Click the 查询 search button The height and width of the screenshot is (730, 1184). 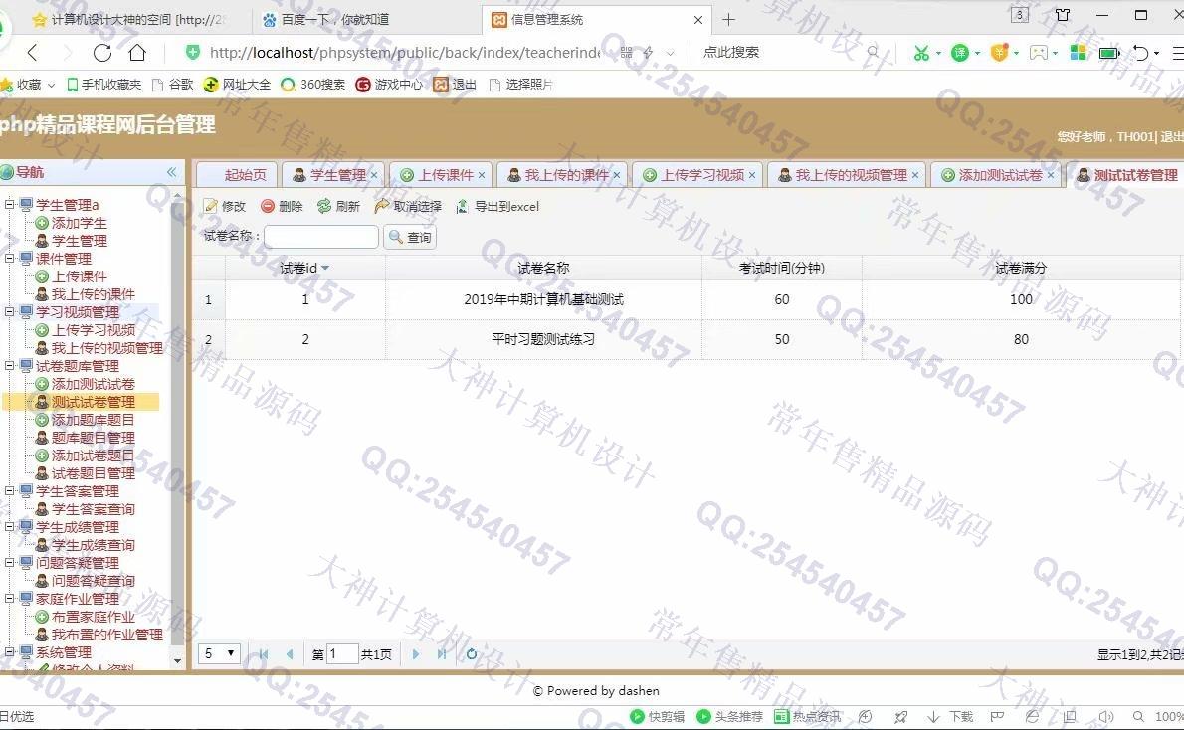(x=410, y=237)
